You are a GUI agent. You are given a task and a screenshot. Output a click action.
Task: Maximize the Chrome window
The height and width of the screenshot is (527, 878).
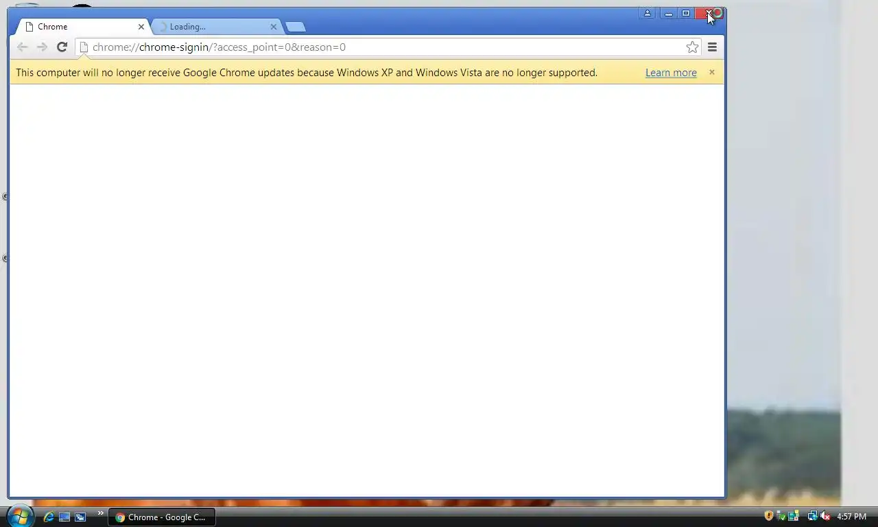coord(686,13)
